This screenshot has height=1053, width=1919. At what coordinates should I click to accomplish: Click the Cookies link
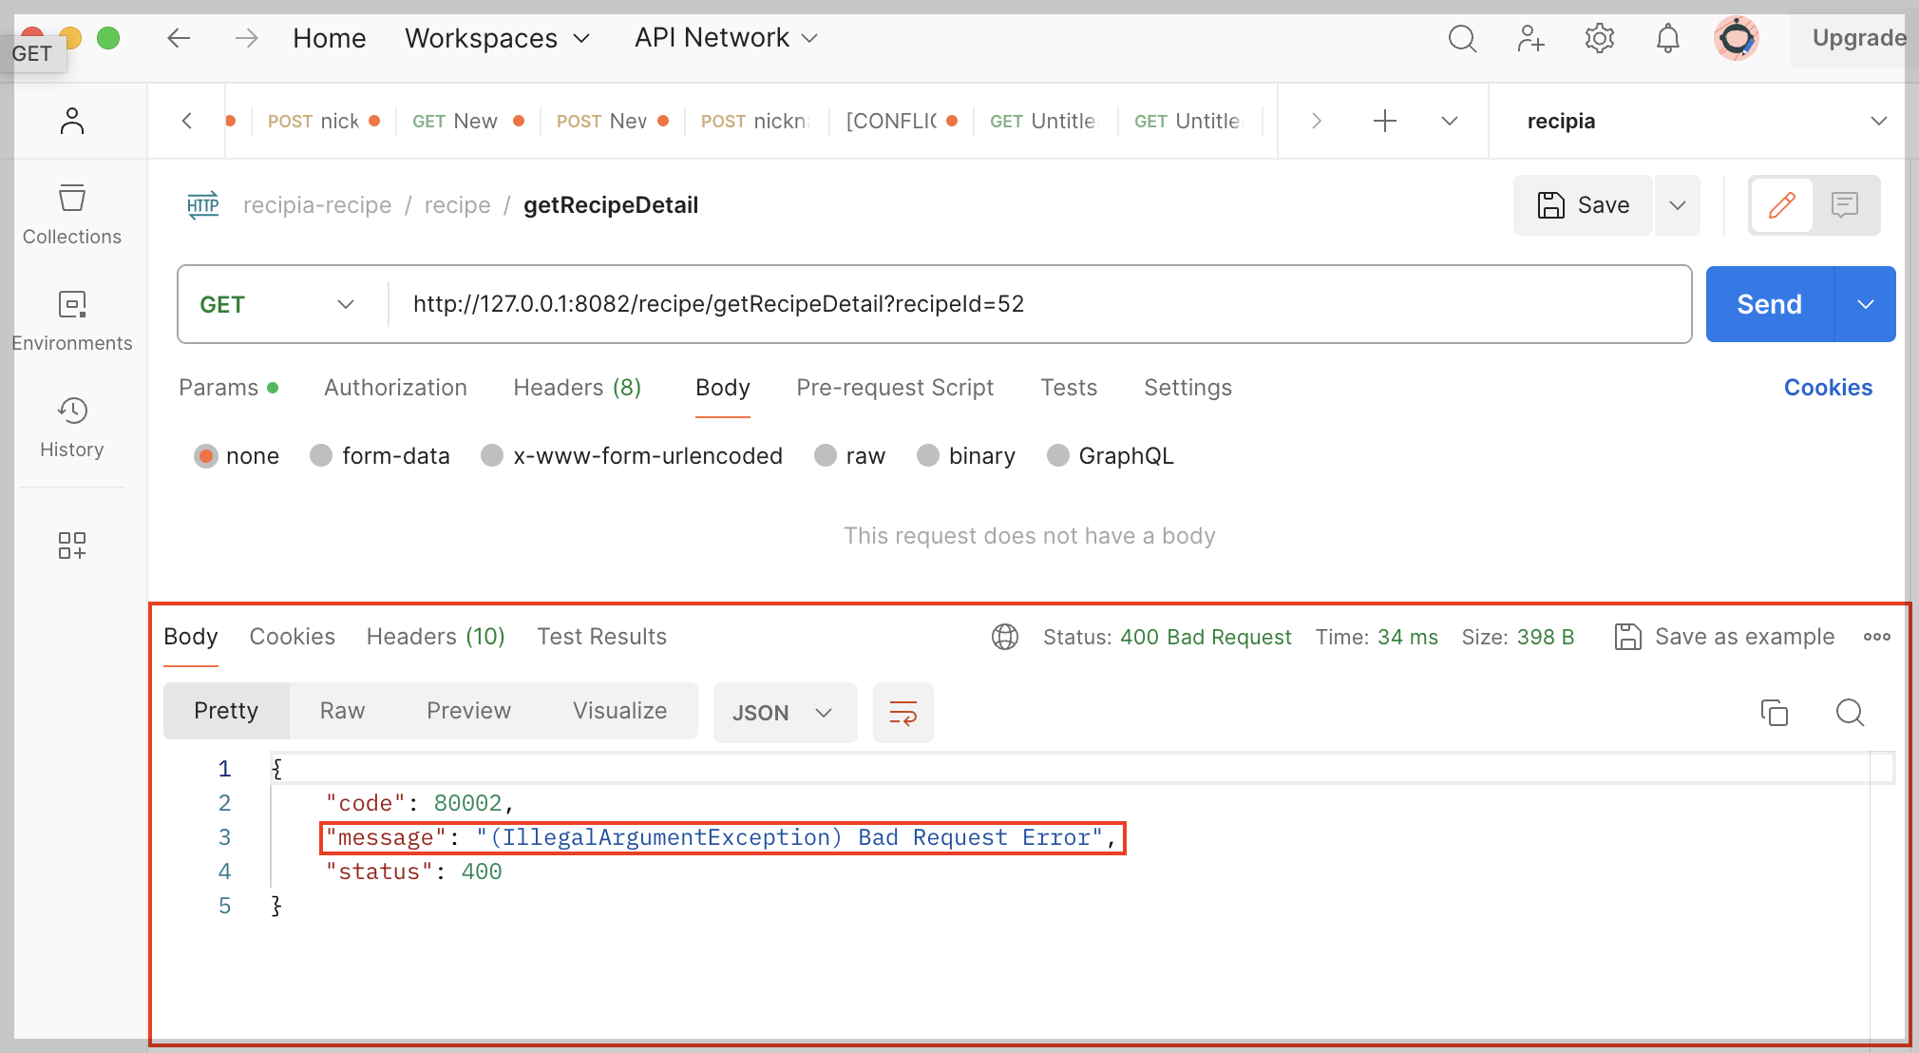pos(1827,388)
